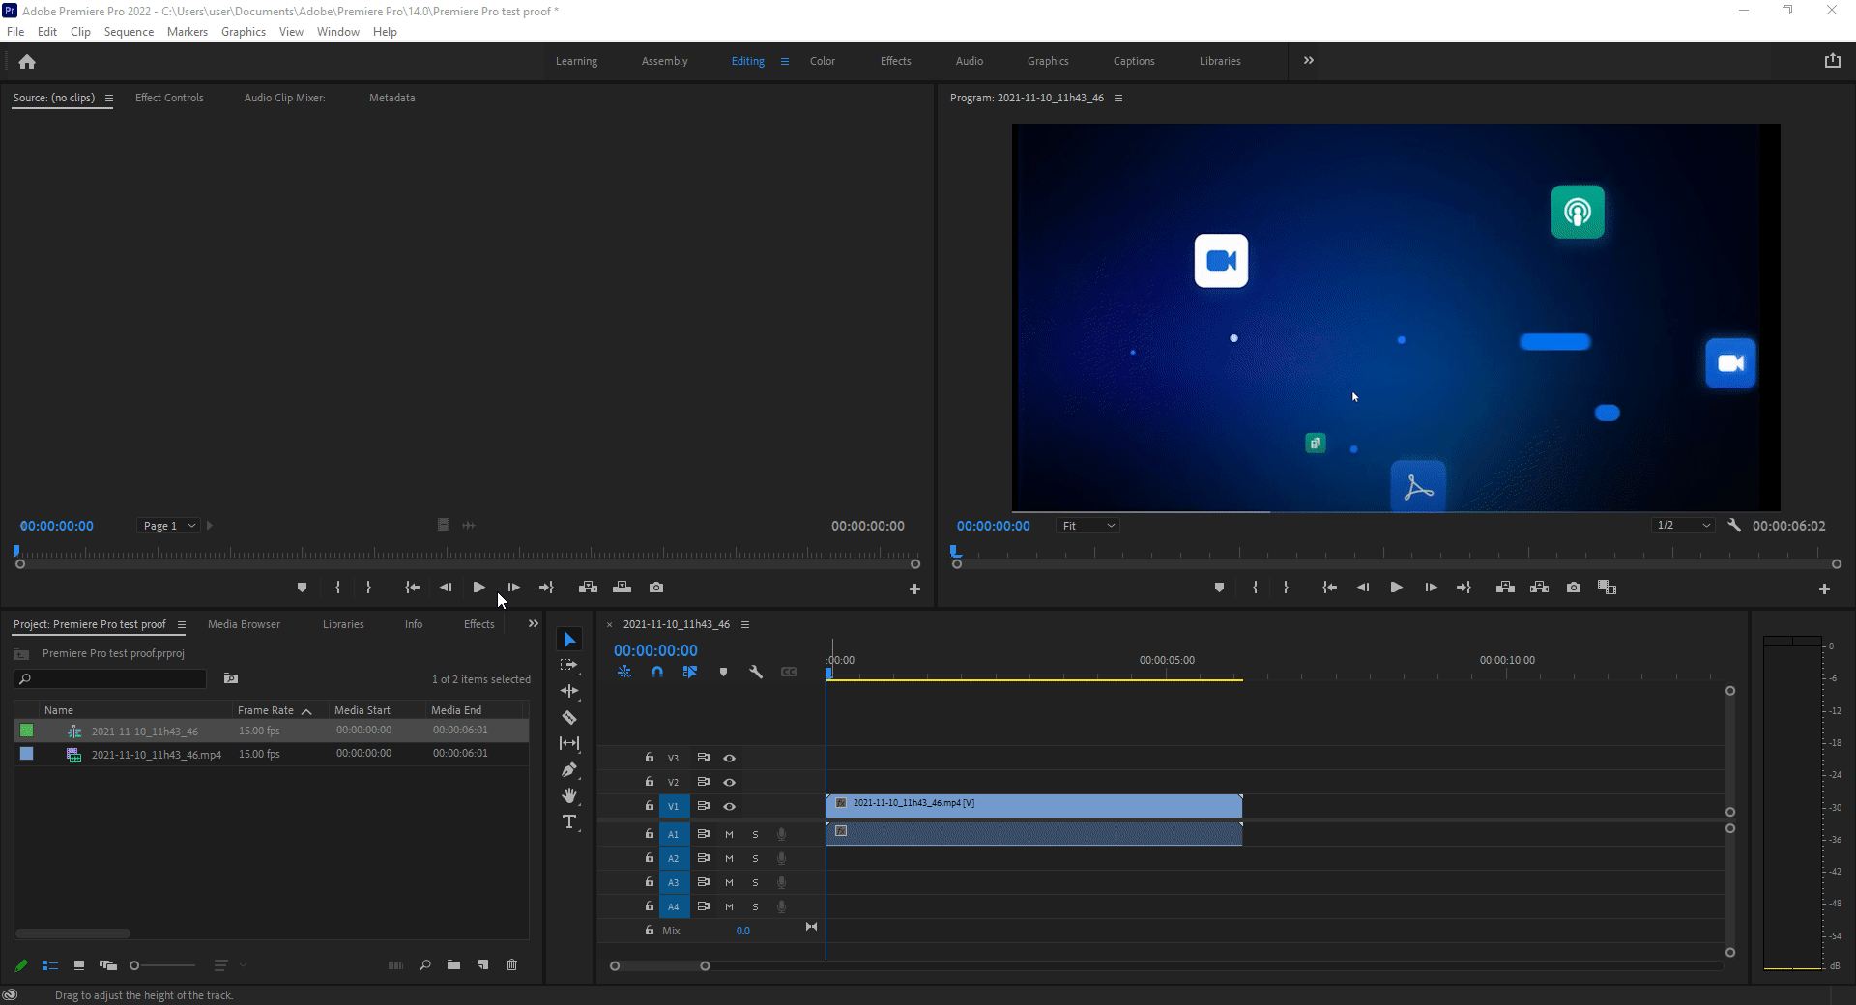Open the timeline sequence panel menu
The image size is (1856, 1005).
click(x=745, y=624)
